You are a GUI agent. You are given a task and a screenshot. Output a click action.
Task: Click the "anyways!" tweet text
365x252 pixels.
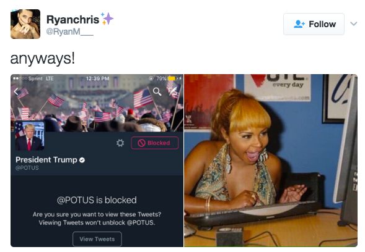pyautogui.click(x=43, y=58)
